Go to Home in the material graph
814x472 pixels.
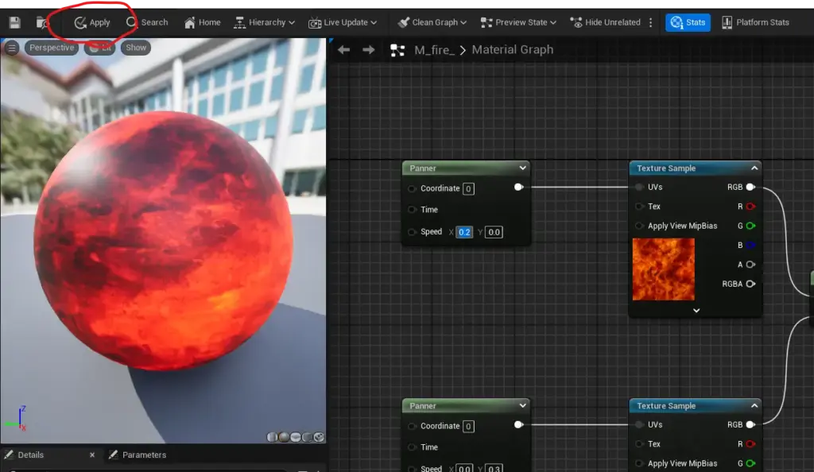click(x=202, y=22)
